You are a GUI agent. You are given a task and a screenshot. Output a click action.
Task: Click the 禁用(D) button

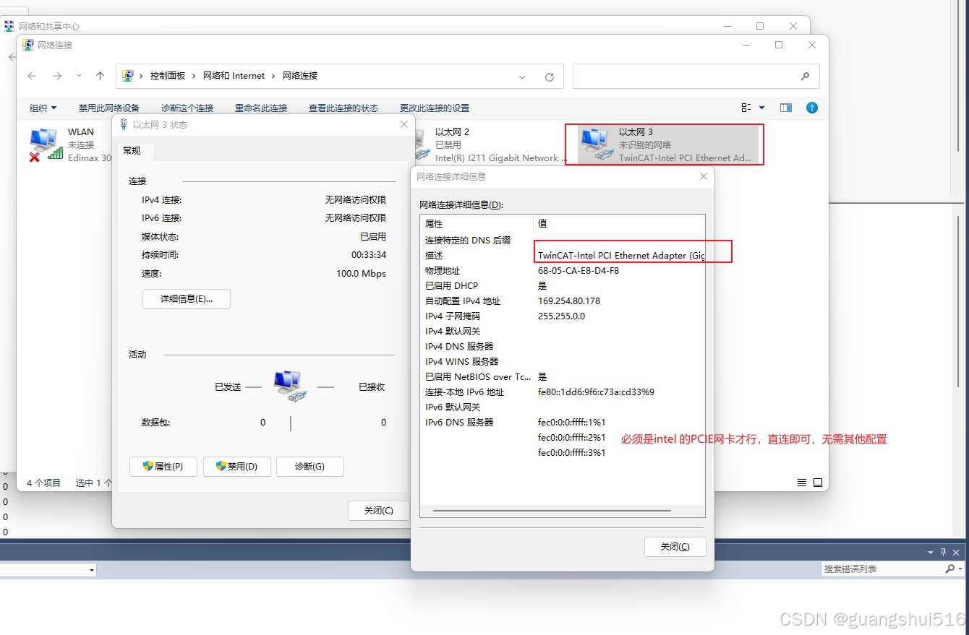237,467
